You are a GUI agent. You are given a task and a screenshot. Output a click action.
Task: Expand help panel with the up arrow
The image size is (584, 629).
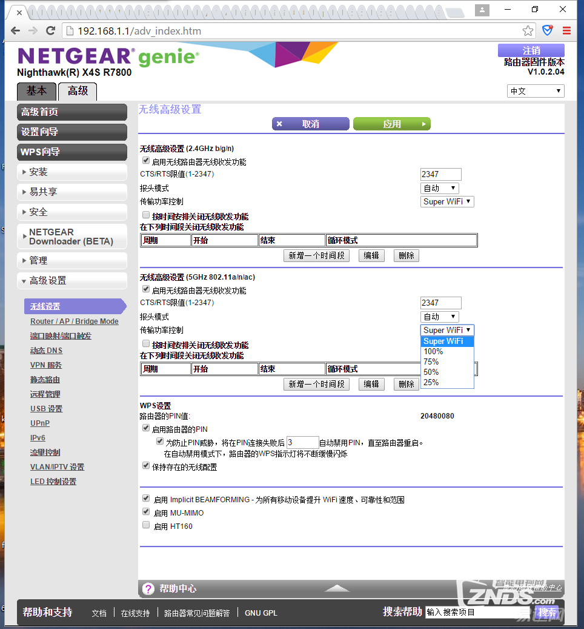(x=337, y=588)
